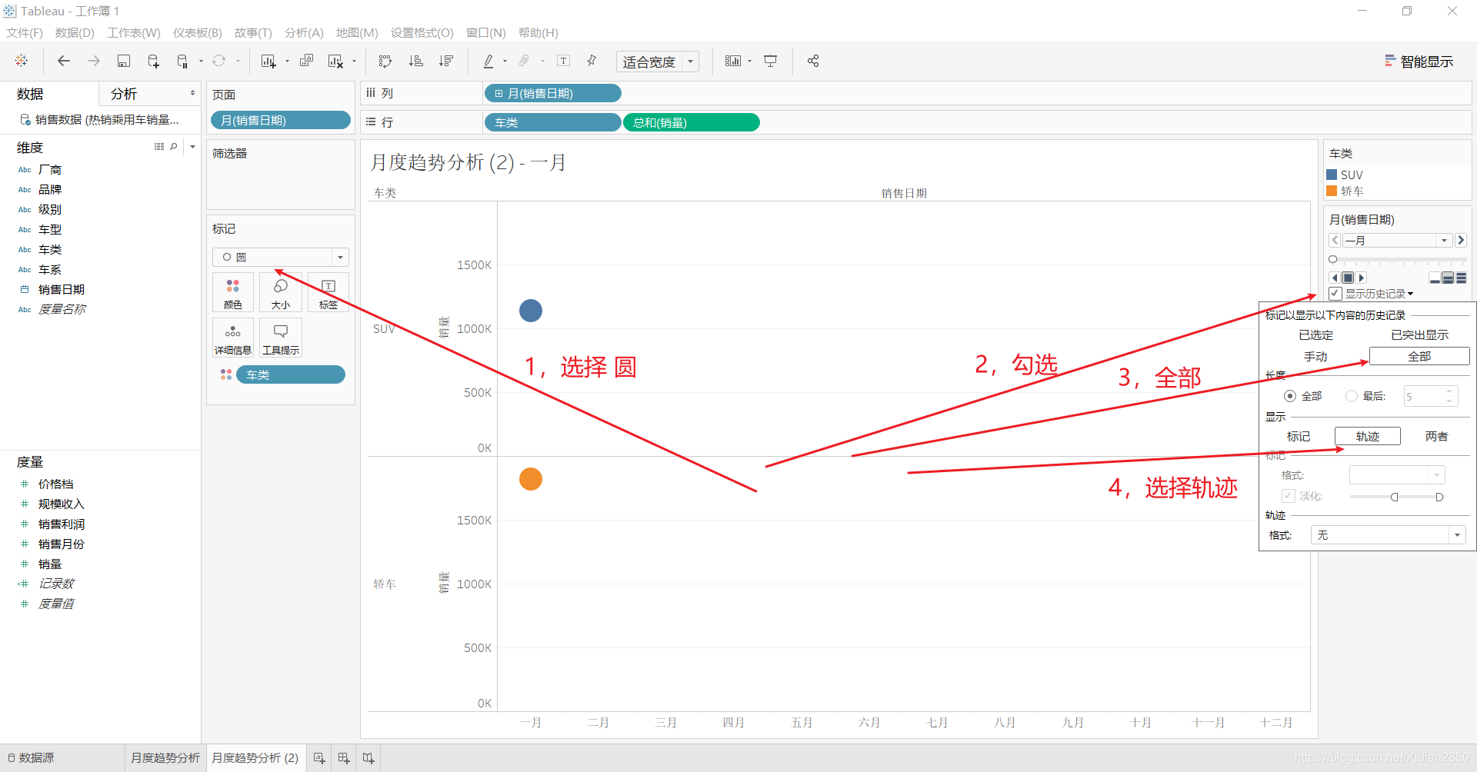The width and height of the screenshot is (1477, 772).
Task: Clear sheet toolbar icon
Action: click(x=336, y=61)
